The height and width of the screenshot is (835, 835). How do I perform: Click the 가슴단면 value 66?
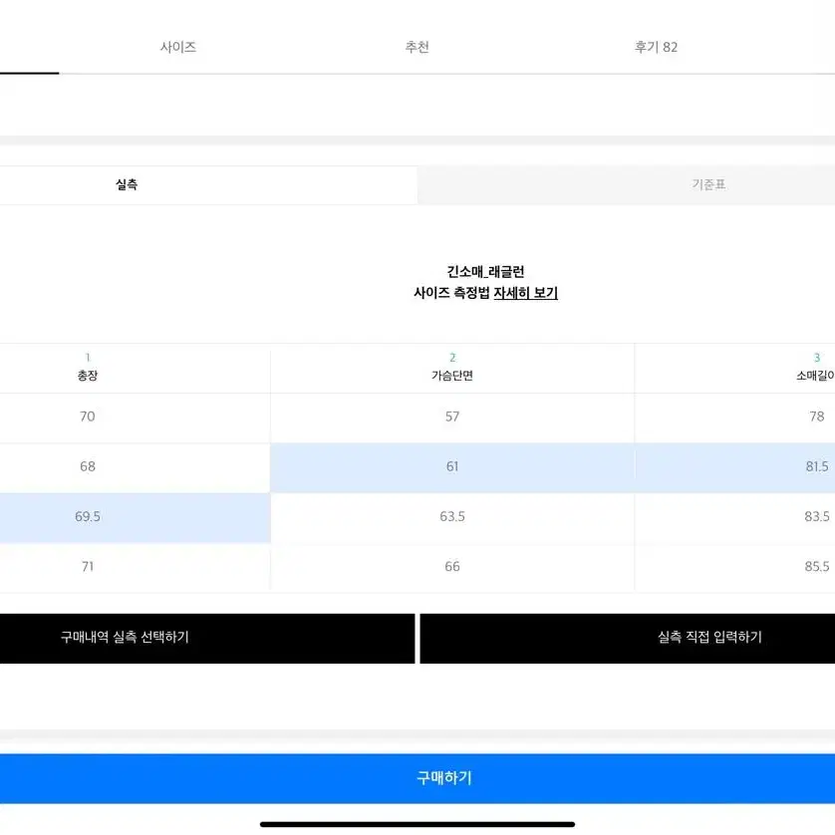pos(452,567)
